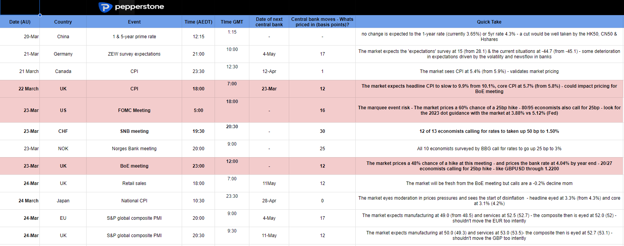Select the Date of next central bank header

(x=269, y=22)
